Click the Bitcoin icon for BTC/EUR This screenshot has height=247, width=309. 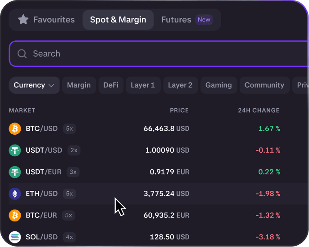[15, 216]
